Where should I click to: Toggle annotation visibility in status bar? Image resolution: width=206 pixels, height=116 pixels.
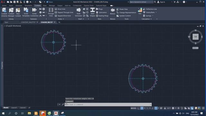[165, 108]
